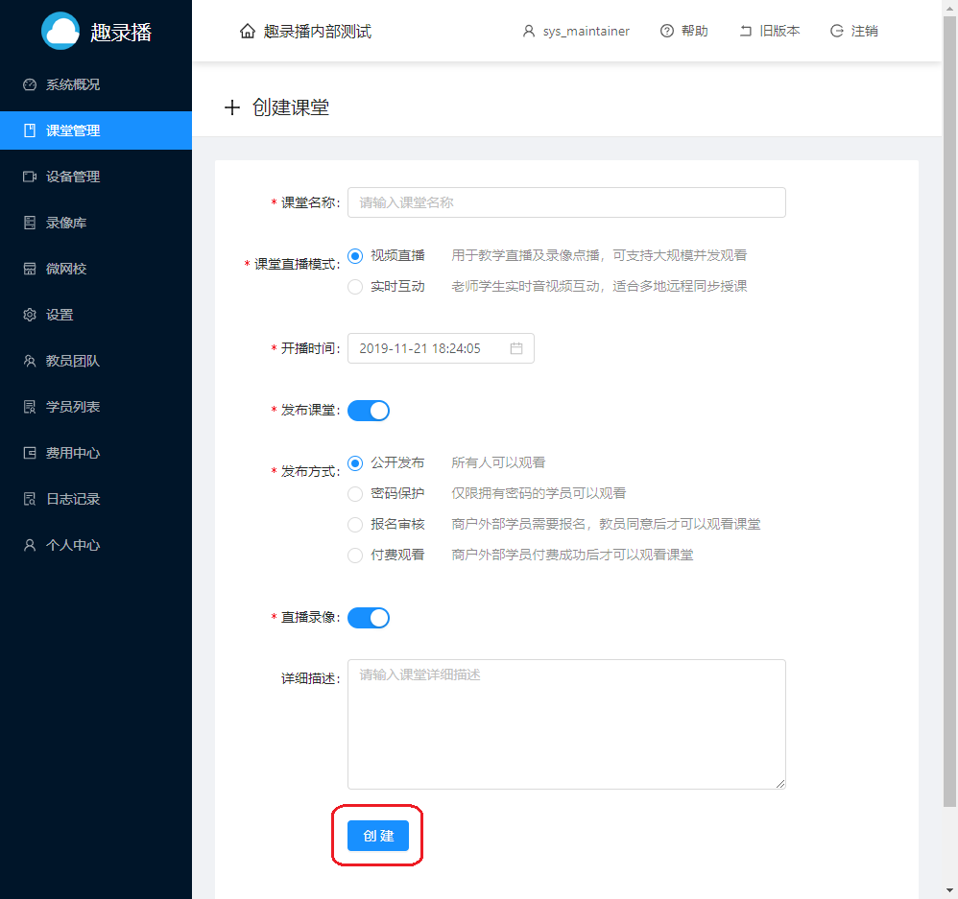Select 公开发布 radio button
This screenshot has height=899, width=958.
coord(355,463)
